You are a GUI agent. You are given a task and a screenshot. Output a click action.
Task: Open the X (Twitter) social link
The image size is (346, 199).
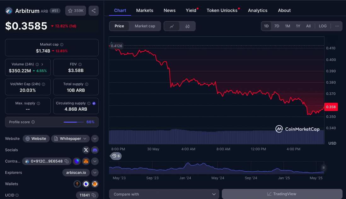[86, 150]
